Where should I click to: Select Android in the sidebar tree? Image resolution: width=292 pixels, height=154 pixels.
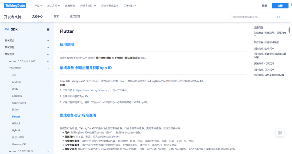(x=16, y=82)
